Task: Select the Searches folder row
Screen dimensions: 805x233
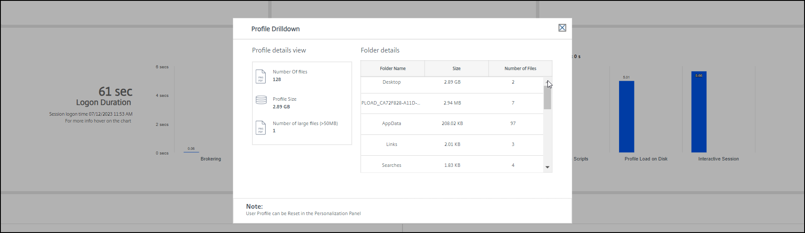Action: 391,165
